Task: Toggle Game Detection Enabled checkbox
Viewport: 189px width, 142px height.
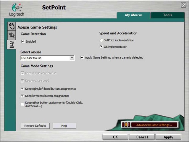Action: tap(23, 41)
